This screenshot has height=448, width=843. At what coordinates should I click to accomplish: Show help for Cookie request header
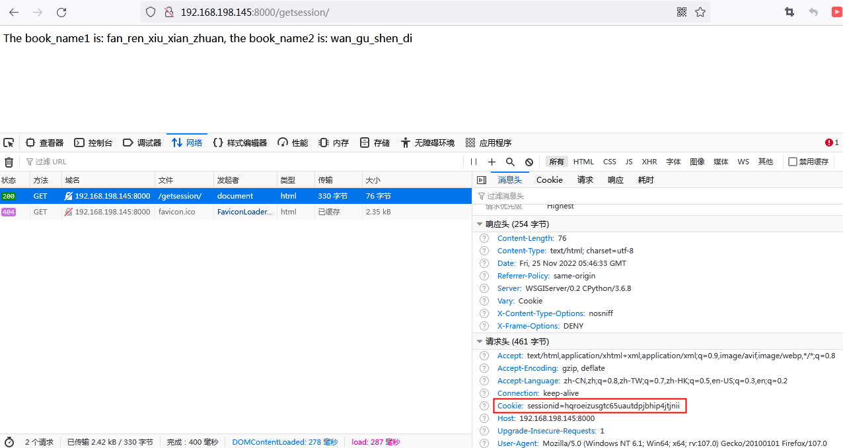pyautogui.click(x=484, y=406)
